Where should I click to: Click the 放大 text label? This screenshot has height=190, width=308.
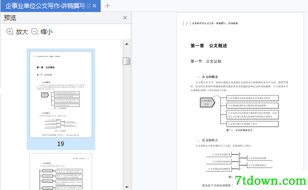[22, 32]
